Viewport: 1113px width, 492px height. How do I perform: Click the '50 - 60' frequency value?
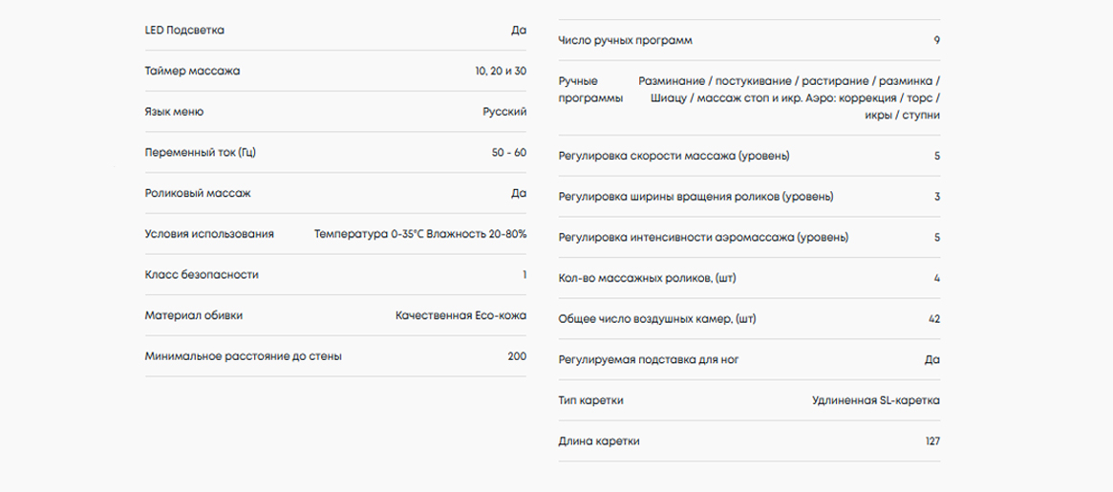coord(506,153)
